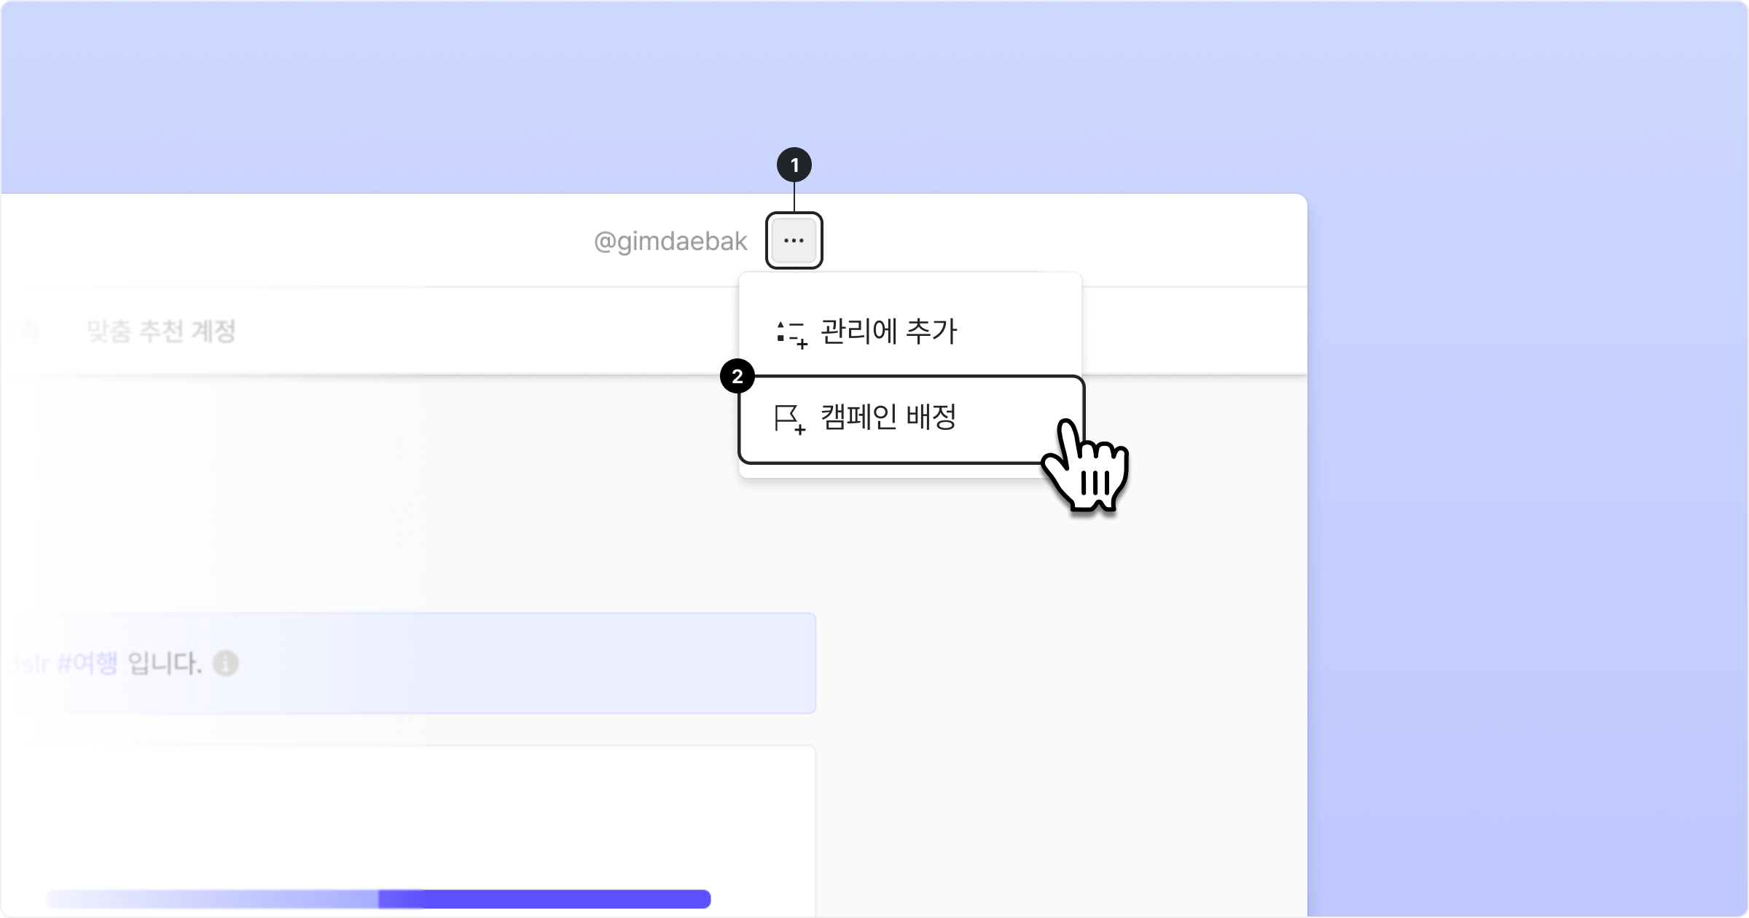The height and width of the screenshot is (918, 1749).
Task: Click the flag-plus icon beside 캠페인 배정
Action: point(789,419)
